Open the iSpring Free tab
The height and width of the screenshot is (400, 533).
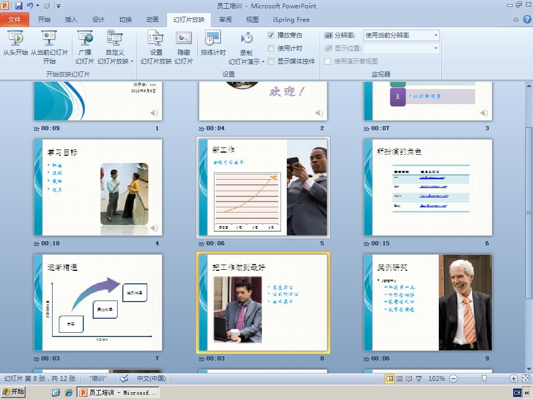(291, 20)
